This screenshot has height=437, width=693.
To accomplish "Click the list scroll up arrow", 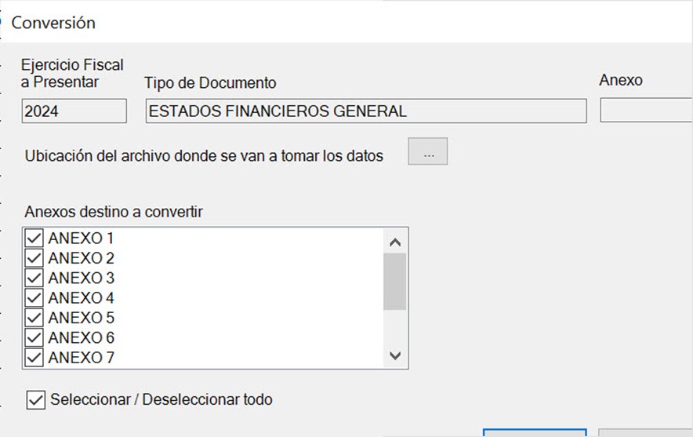I will 395,242.
